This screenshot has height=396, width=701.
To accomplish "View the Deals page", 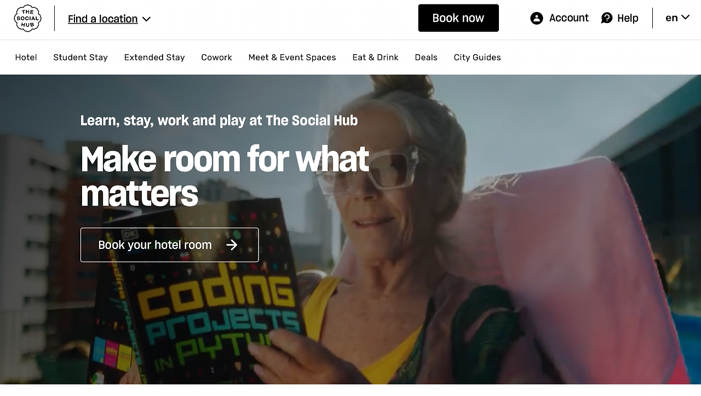I will [426, 57].
